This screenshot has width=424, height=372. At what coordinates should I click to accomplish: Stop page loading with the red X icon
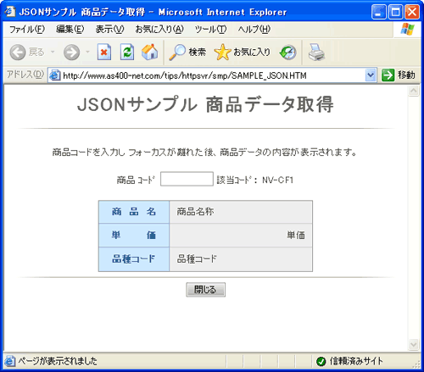click(x=104, y=52)
